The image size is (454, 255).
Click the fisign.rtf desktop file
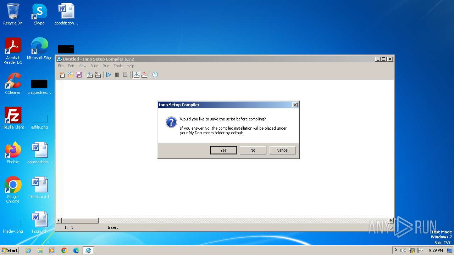point(39,222)
